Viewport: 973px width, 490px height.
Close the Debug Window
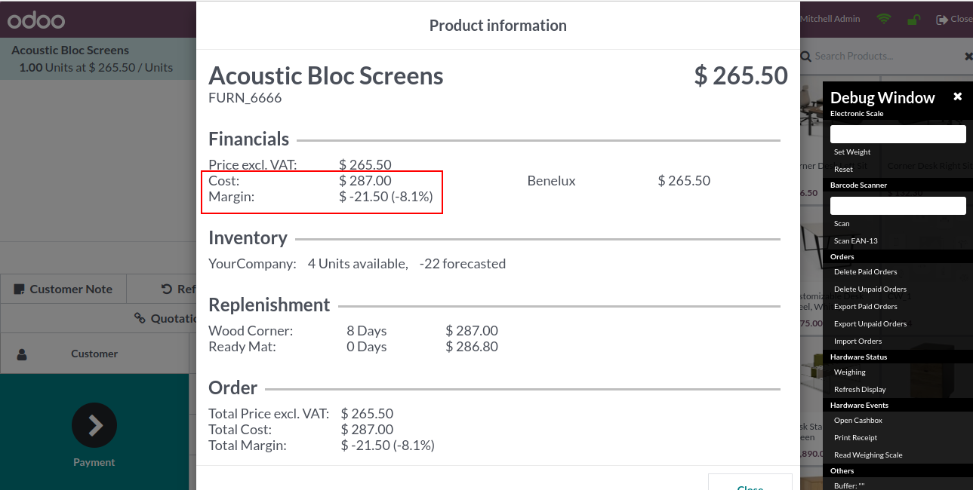tap(957, 96)
